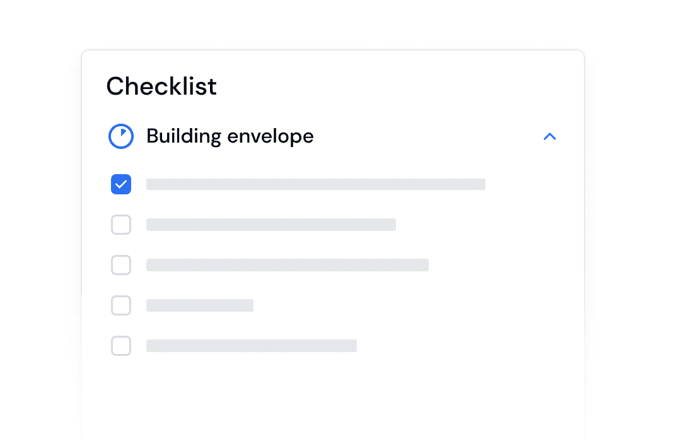Tick the third checklist item checkbox

coord(121,265)
